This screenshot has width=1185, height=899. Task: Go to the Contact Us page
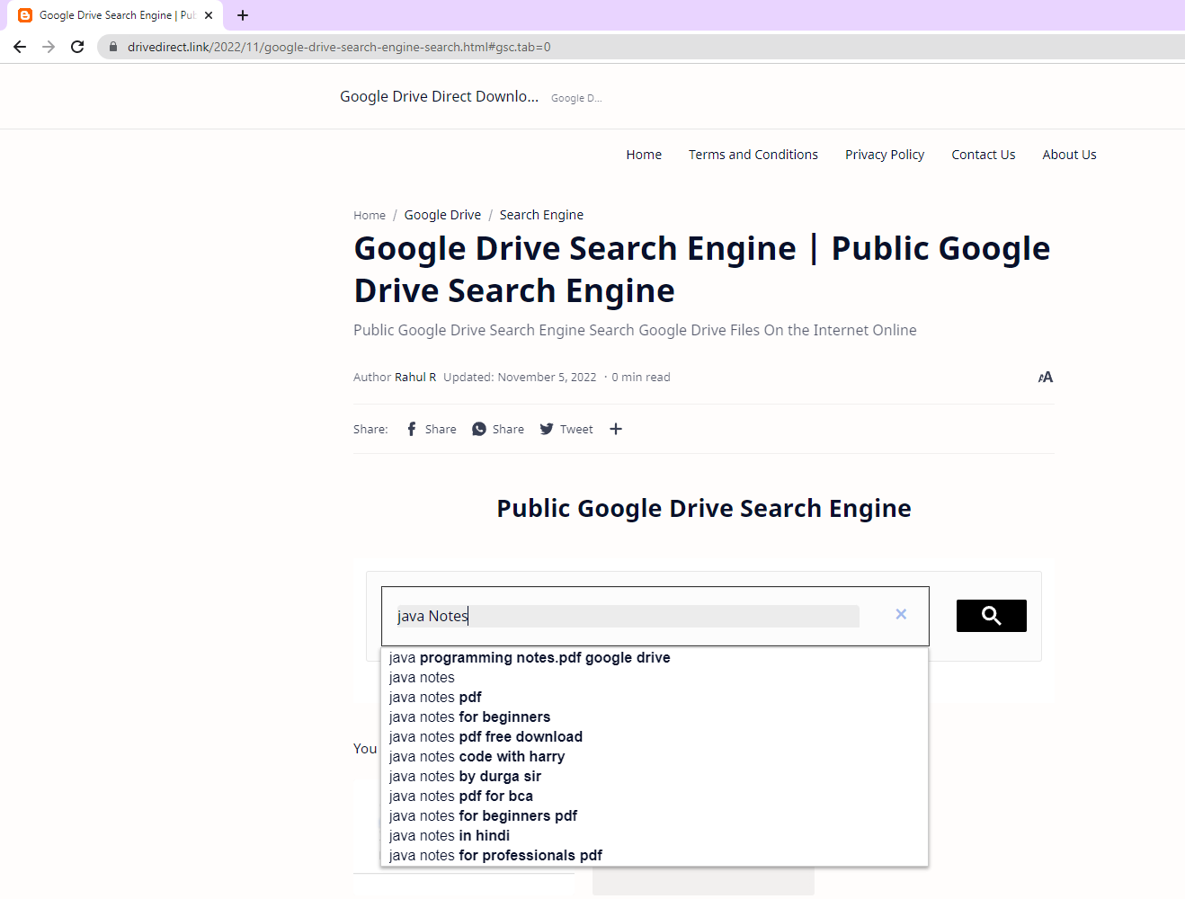(x=984, y=155)
